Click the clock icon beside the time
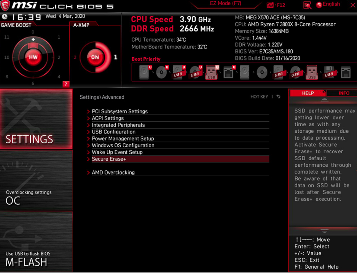This screenshot has width=357, height=273. pos(5,17)
